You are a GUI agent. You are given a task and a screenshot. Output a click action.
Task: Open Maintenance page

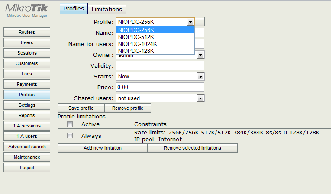pos(27,157)
